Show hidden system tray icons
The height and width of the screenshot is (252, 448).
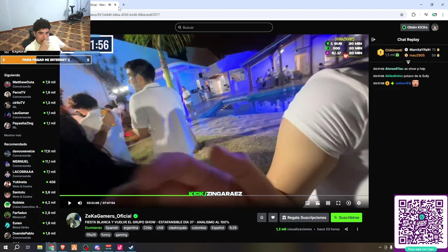click(380, 247)
